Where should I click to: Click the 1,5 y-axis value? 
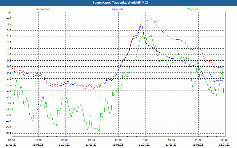(x=9, y=48)
